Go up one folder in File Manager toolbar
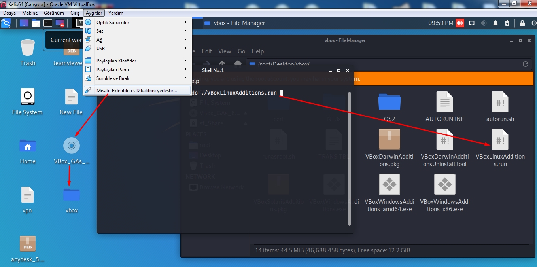This screenshot has height=267, width=537. [x=222, y=64]
